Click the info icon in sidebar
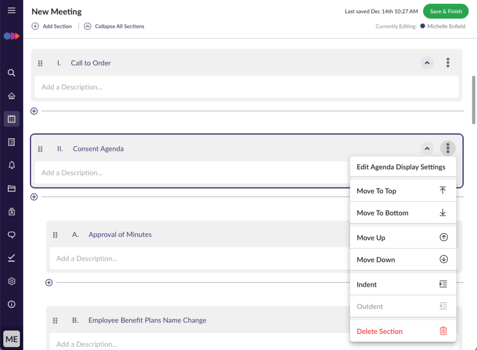The height and width of the screenshot is (350, 477). [x=12, y=304]
